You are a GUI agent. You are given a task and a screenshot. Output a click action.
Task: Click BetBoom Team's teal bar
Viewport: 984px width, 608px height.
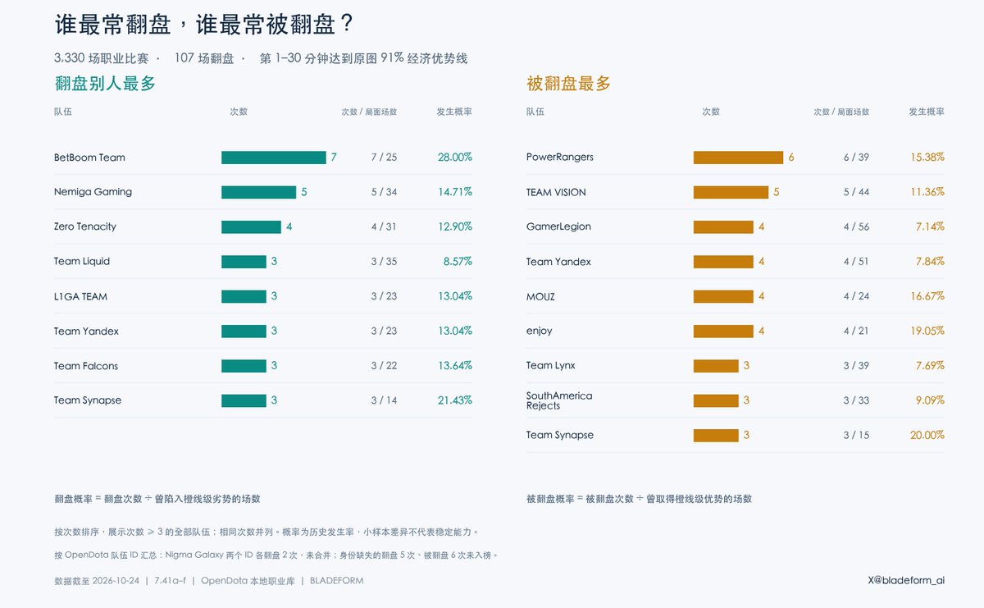274,158
